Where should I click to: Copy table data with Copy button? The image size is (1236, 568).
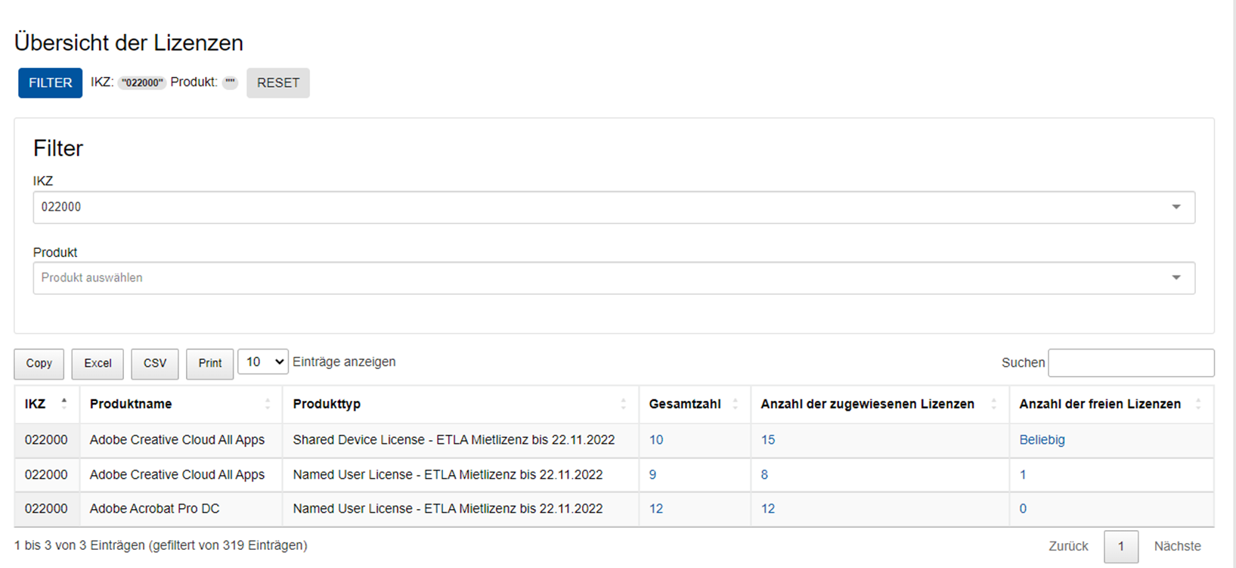(39, 364)
